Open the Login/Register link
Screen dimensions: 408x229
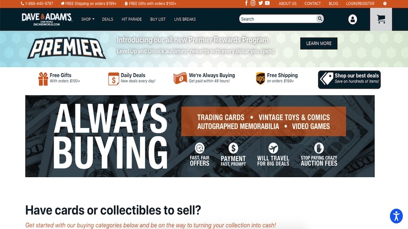pos(360,4)
